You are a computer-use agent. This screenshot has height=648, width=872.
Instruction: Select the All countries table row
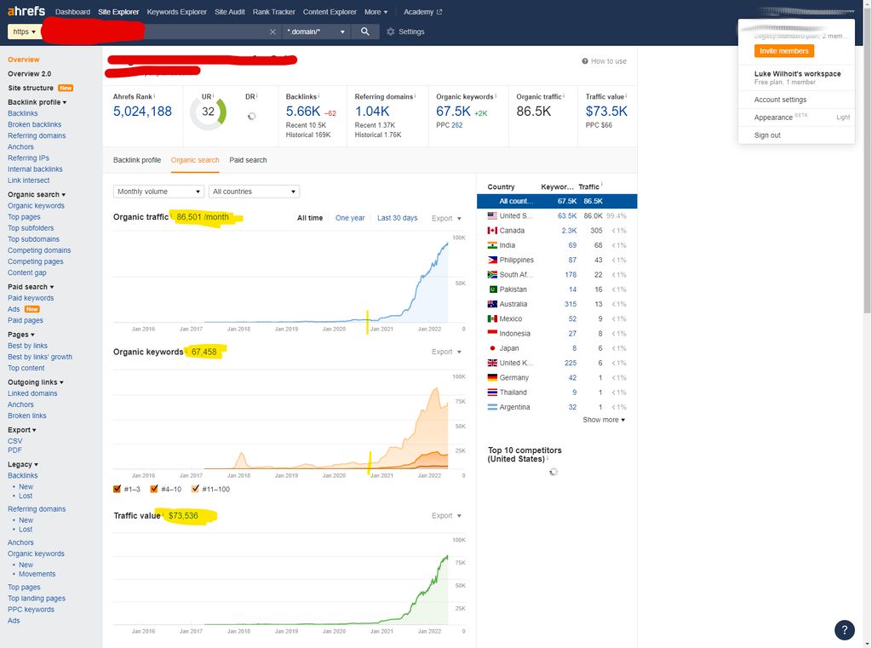click(x=557, y=201)
